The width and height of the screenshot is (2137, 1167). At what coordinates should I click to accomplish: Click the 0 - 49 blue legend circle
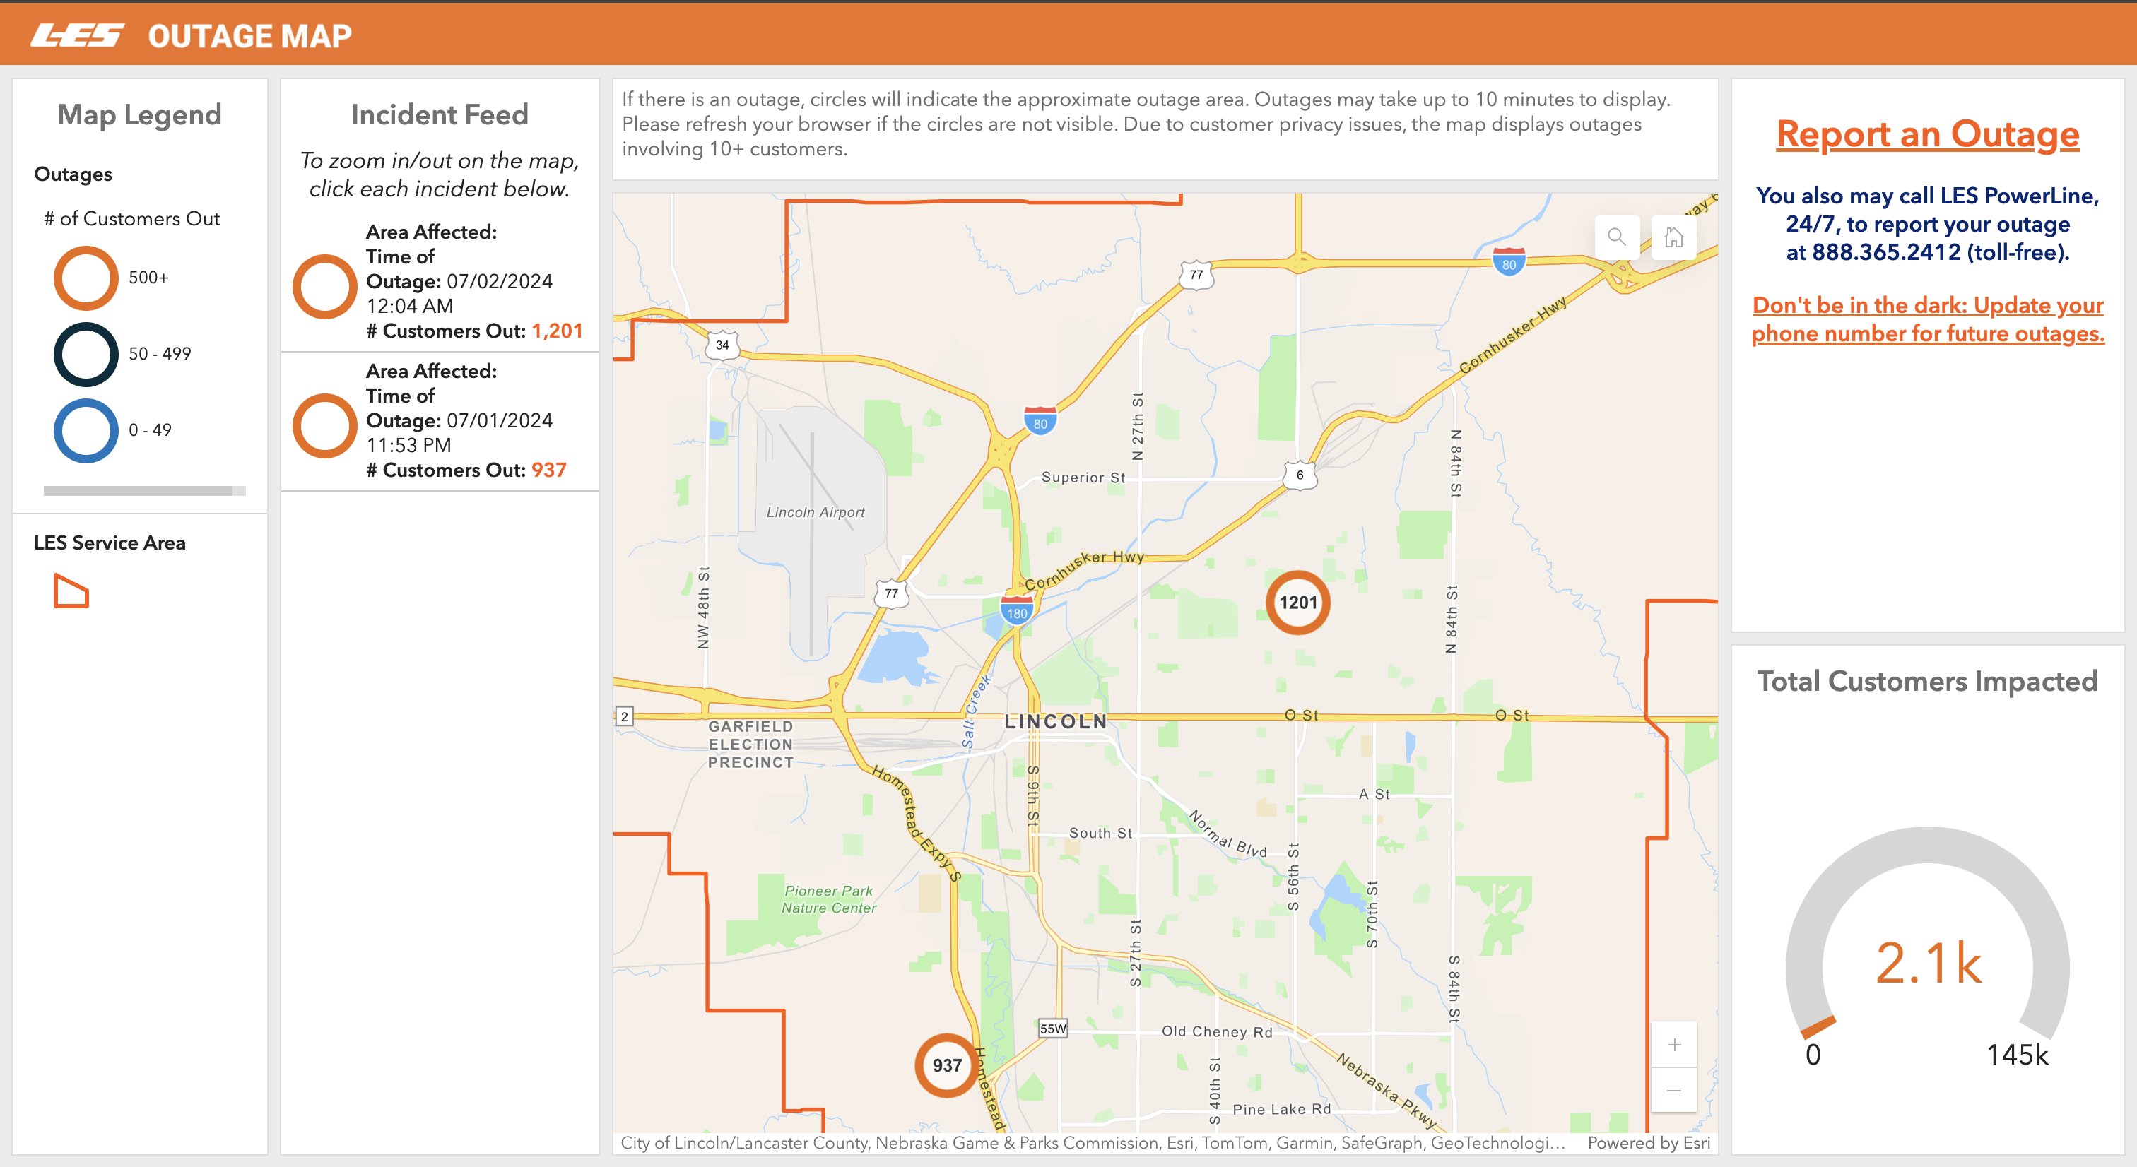pos(86,430)
